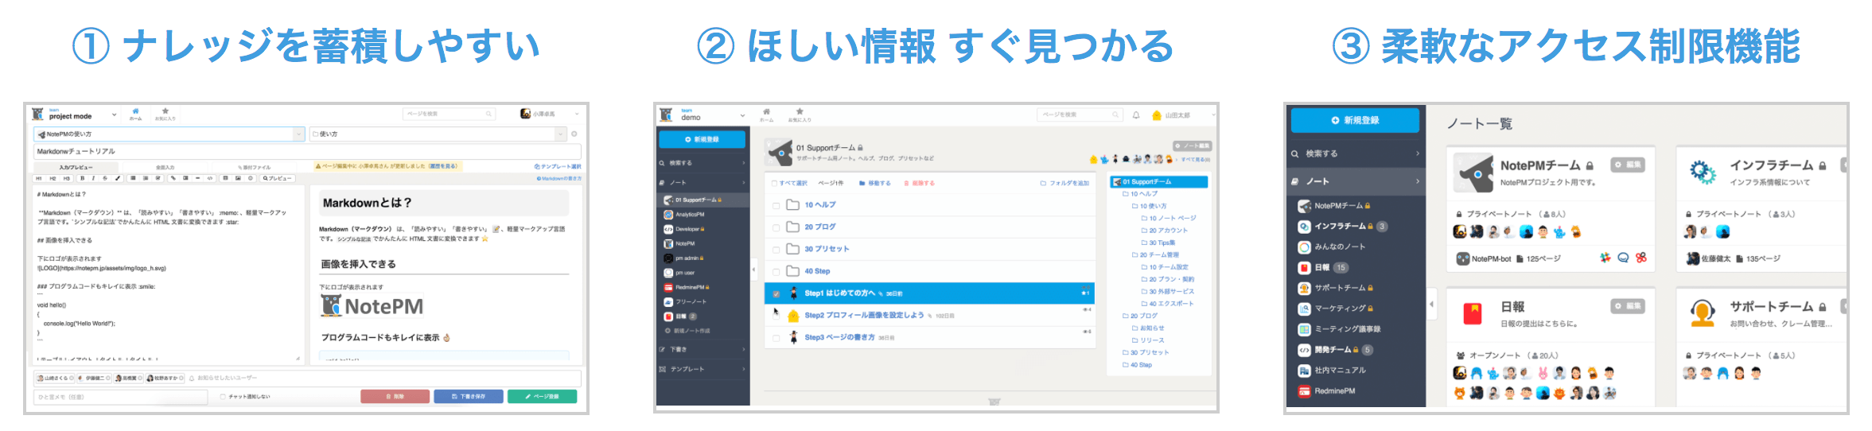
Task: Click 日報 red bookmark icon on card
Action: [x=1473, y=314]
